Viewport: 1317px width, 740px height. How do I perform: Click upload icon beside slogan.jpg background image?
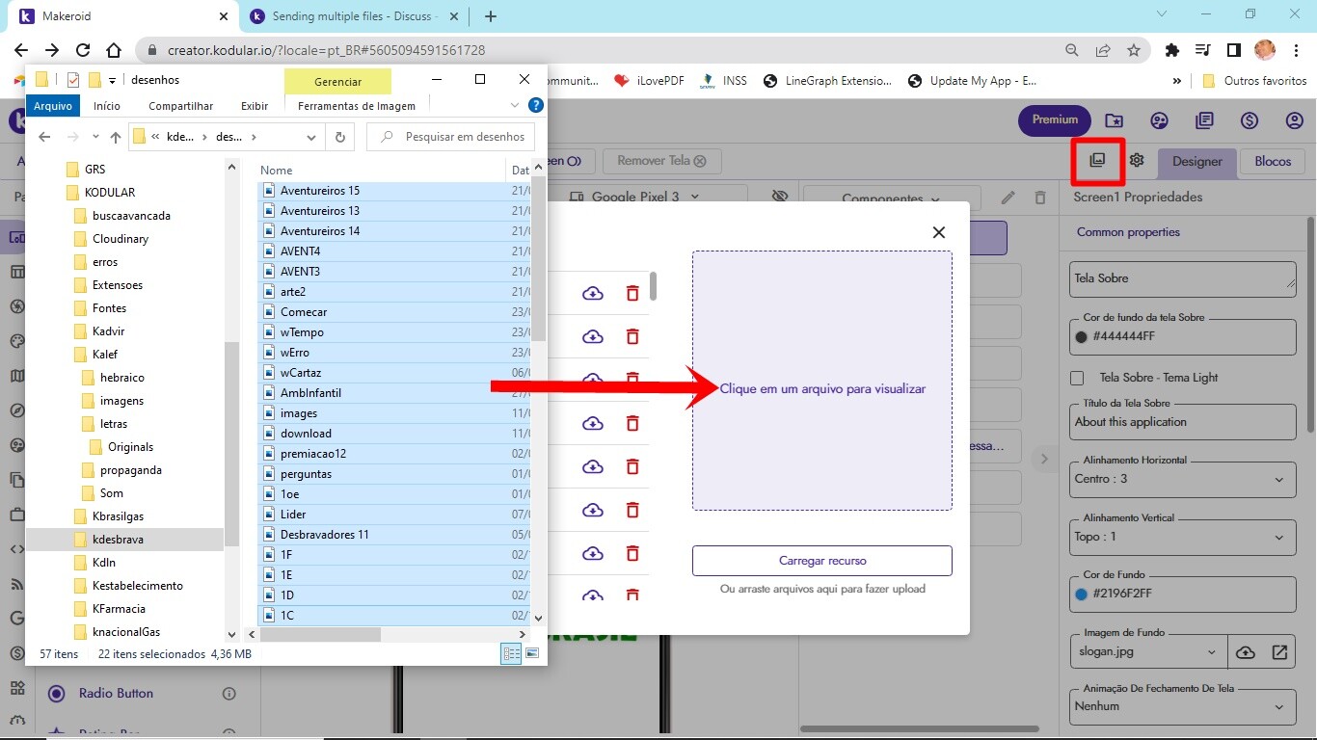[1246, 652]
